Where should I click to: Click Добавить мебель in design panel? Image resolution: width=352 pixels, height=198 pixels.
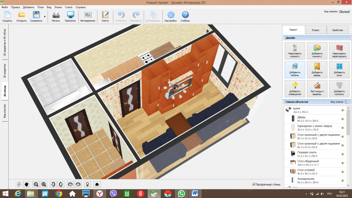click(295, 69)
